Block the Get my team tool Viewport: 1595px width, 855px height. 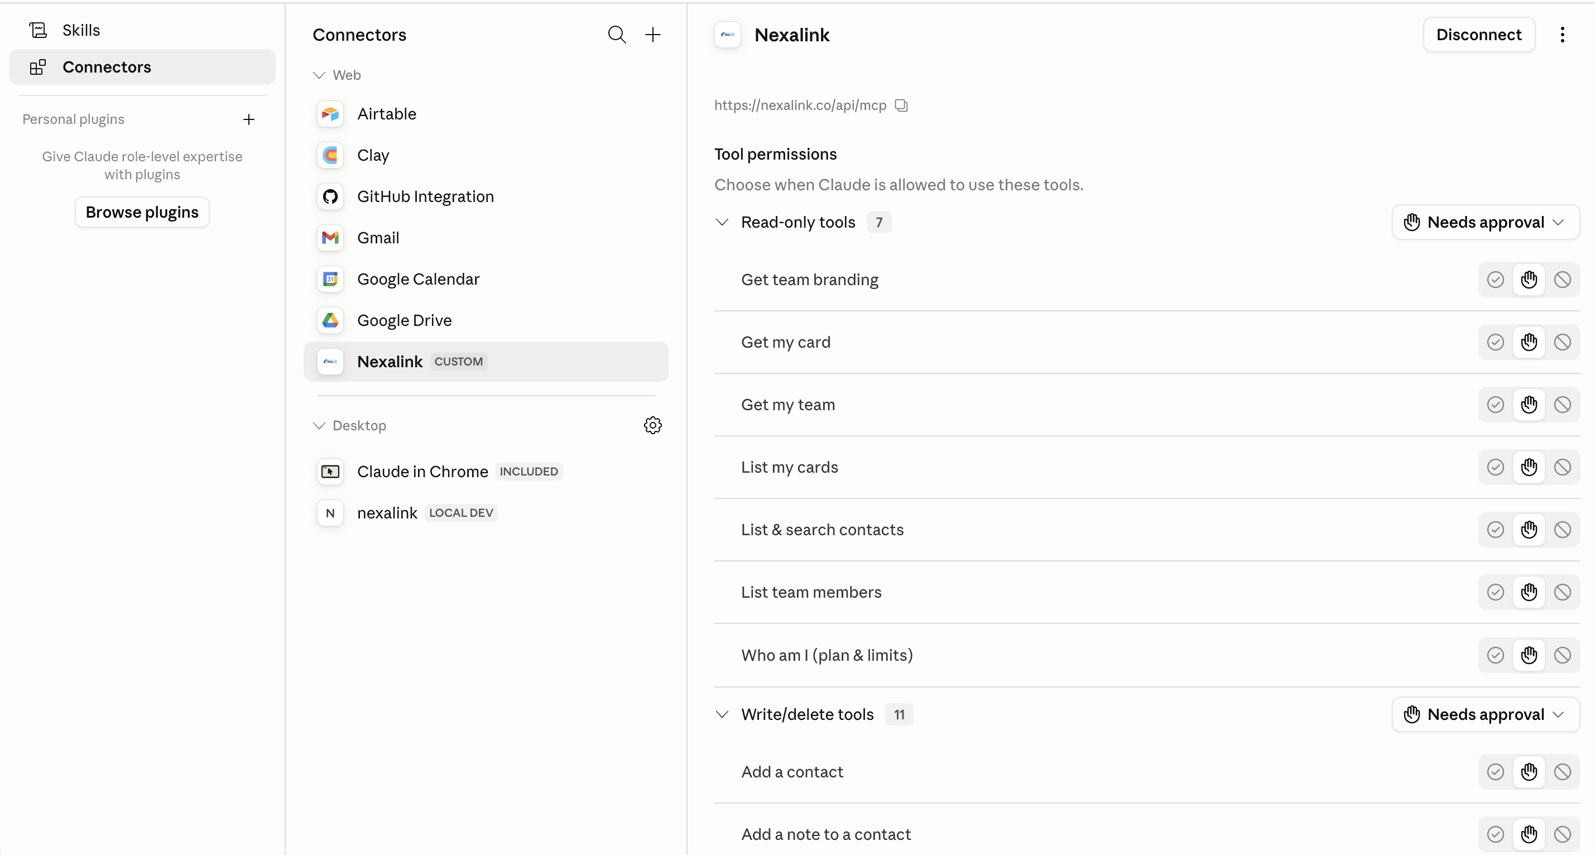pos(1562,405)
